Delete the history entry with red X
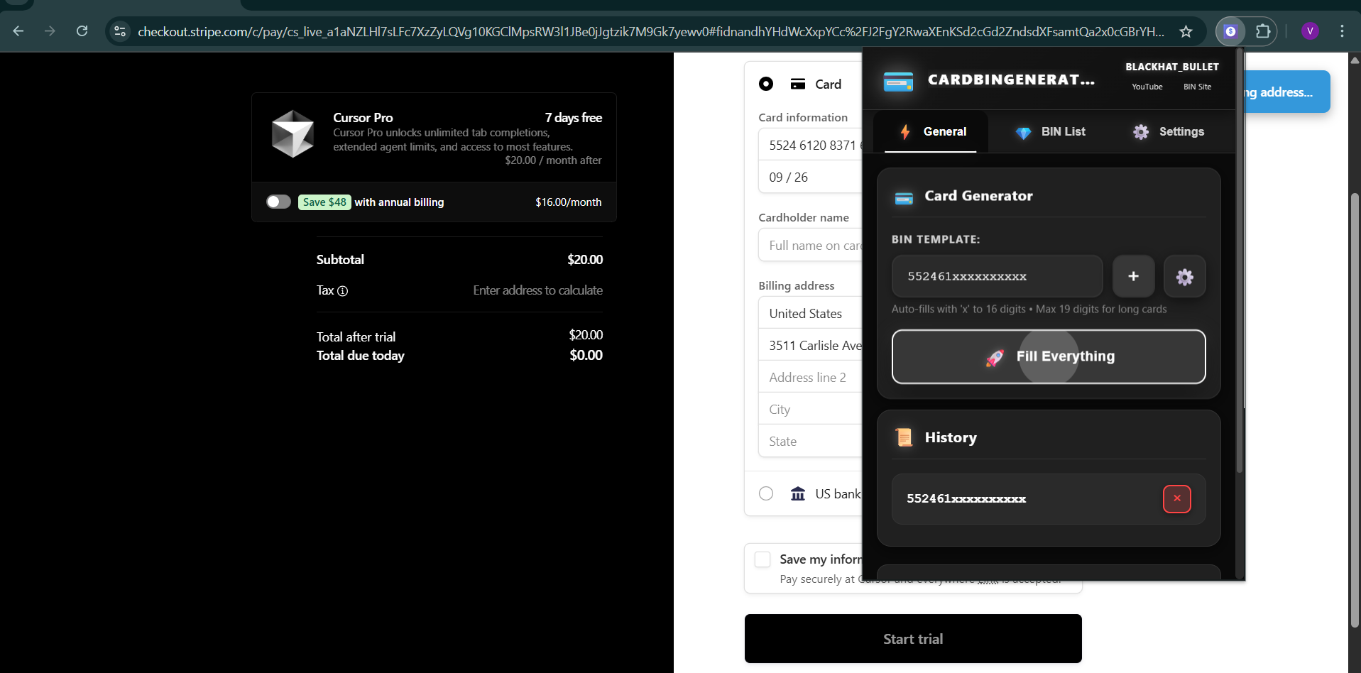The image size is (1361, 673). pyautogui.click(x=1176, y=498)
